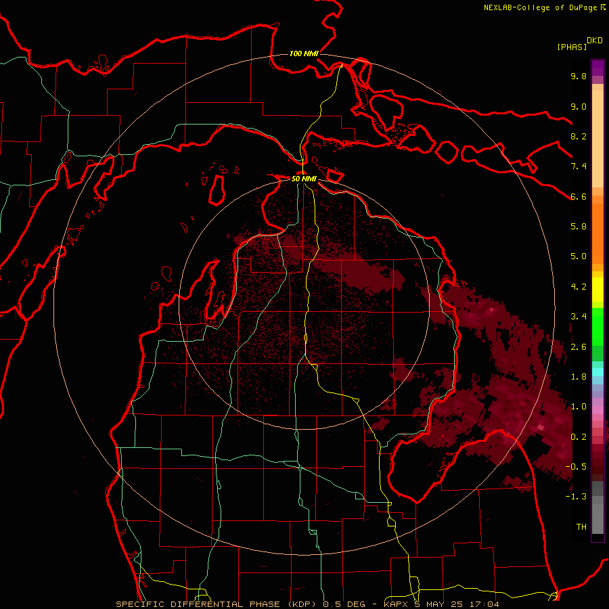This screenshot has width=609, height=609.
Task: Click the 3.4 scale value
Action: 579,317
